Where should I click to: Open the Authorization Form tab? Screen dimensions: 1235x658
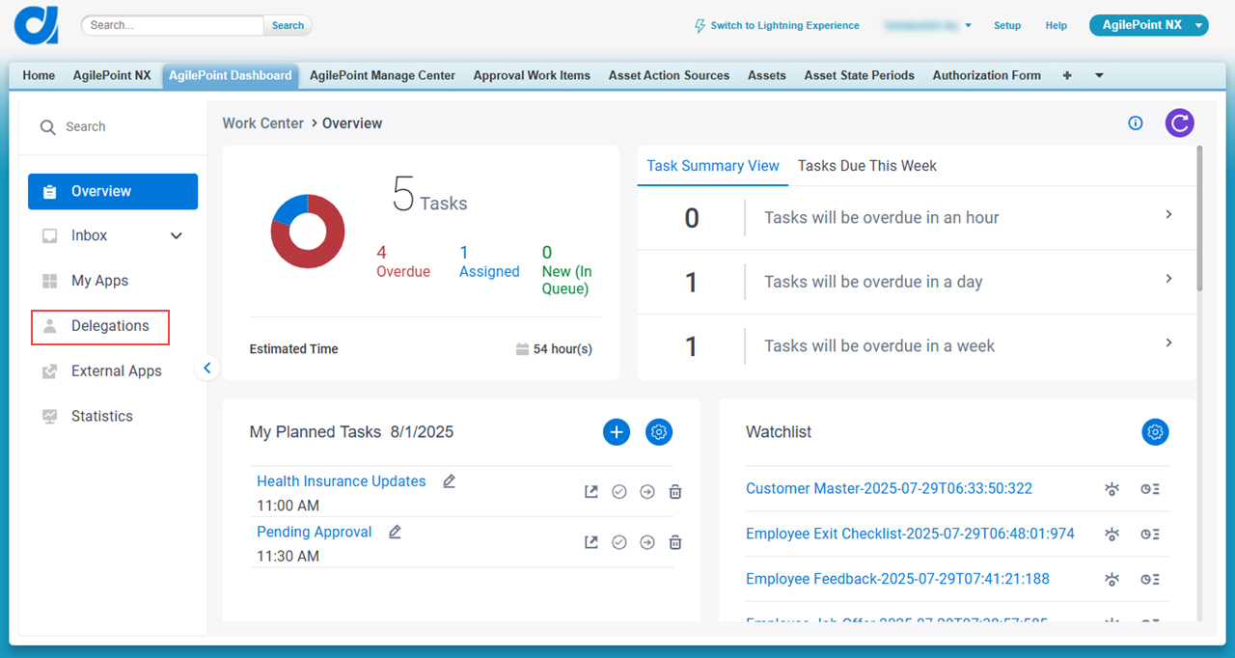tap(987, 75)
